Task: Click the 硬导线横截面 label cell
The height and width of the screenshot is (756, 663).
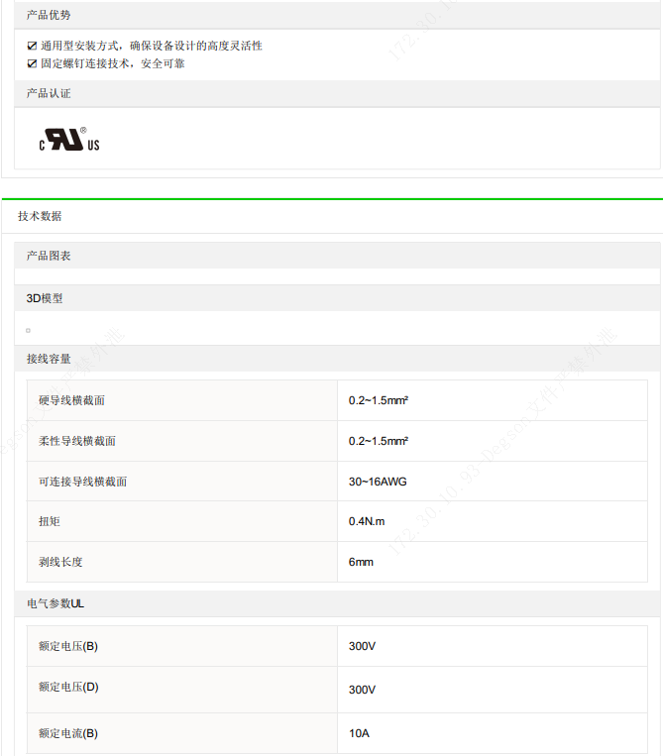Action: coord(182,400)
